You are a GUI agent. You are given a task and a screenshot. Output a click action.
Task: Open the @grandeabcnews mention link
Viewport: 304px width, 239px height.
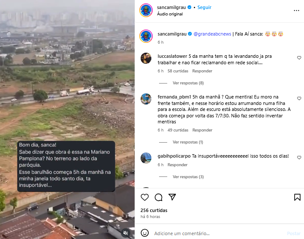click(212, 34)
